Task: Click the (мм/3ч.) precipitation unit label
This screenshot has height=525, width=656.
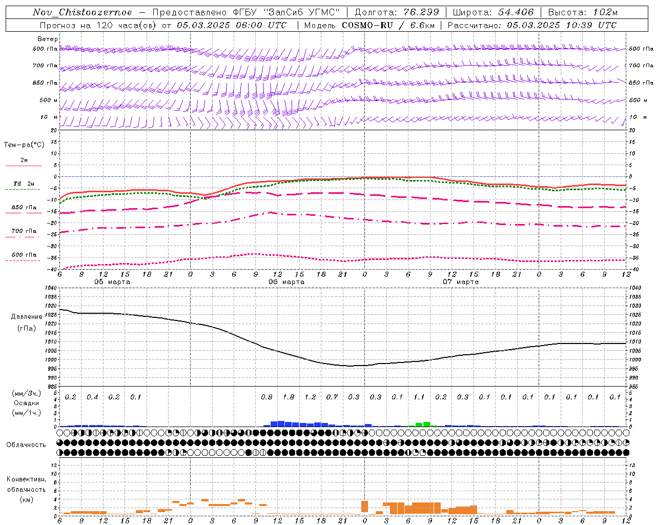Action: (x=27, y=393)
